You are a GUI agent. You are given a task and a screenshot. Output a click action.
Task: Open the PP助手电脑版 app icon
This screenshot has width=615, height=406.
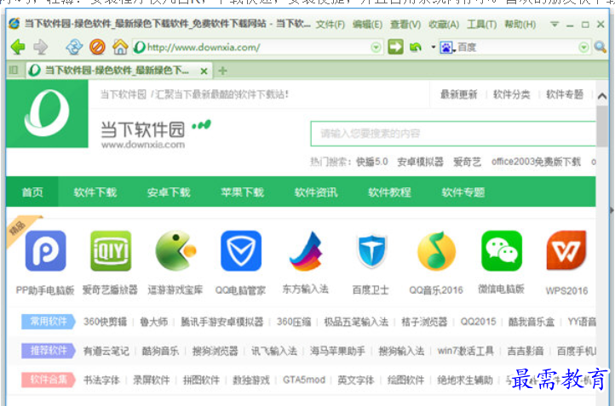pyautogui.click(x=45, y=251)
